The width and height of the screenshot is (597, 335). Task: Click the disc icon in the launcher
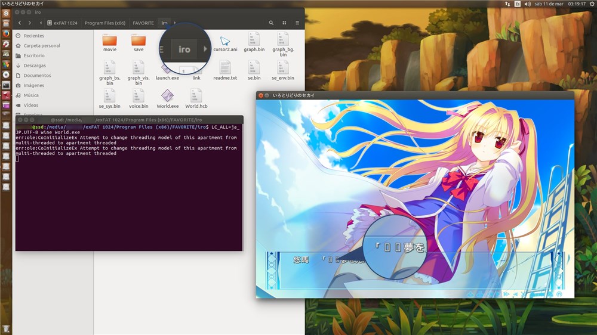pos(6,75)
